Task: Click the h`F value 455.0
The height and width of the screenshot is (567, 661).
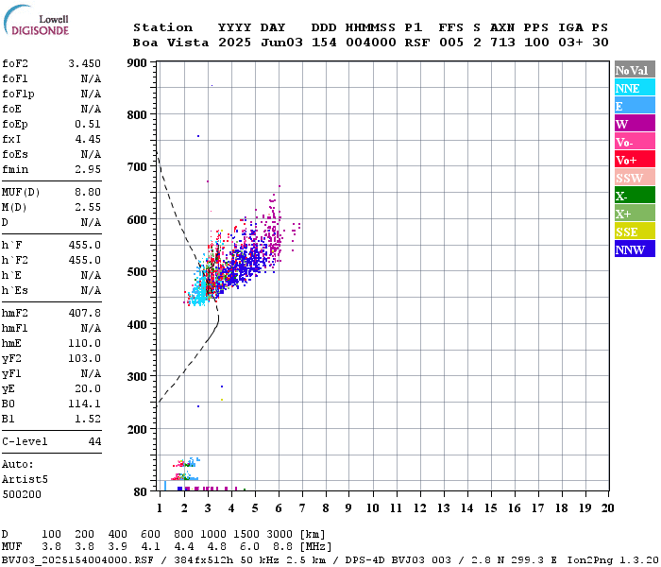Action: pos(84,245)
